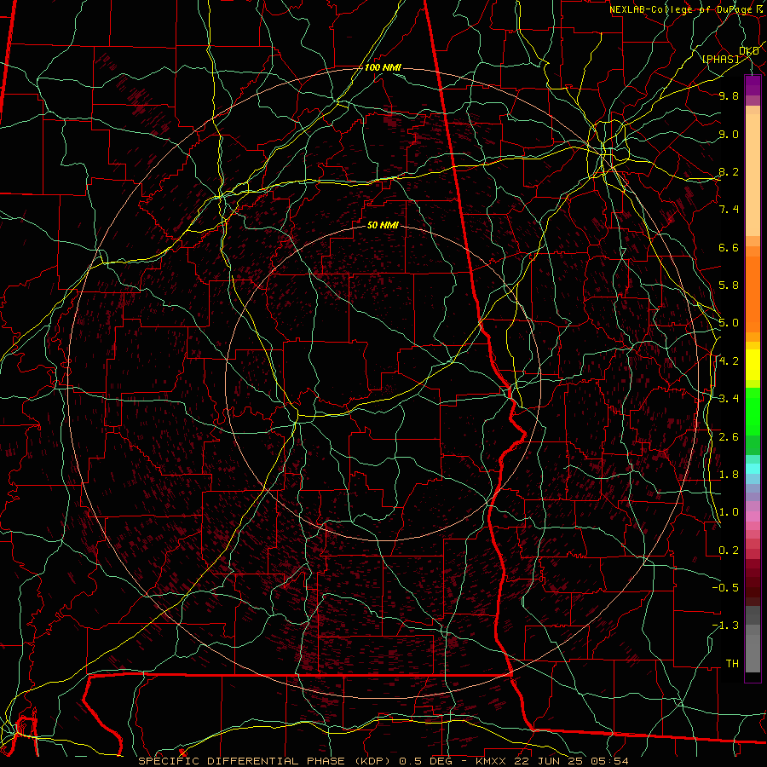Pick the gray segment at color bar bottom
The height and width of the screenshot is (767, 767).
753,654
